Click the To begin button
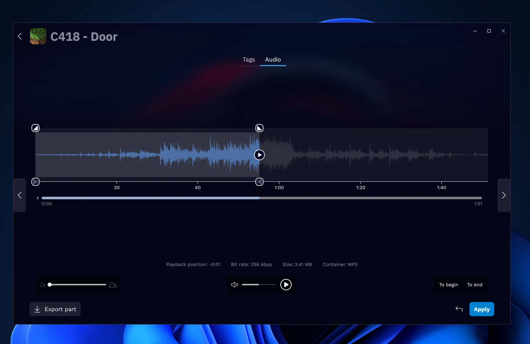The height and width of the screenshot is (344, 530). pyautogui.click(x=449, y=285)
